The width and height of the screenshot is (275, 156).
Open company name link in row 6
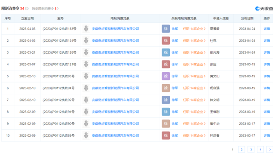tap(116, 88)
